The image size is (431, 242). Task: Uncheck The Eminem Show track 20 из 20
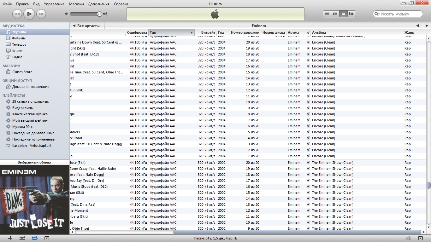308,163
